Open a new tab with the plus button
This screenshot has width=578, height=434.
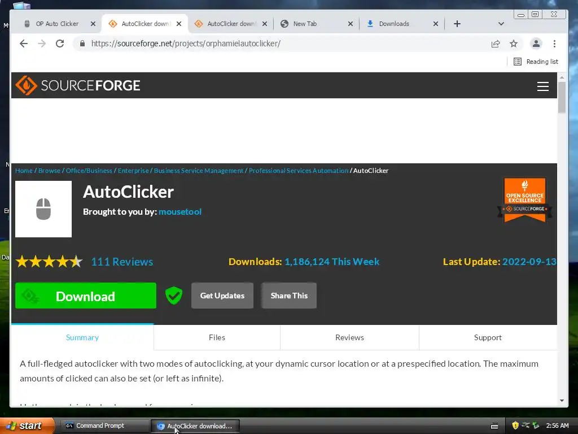pos(457,24)
